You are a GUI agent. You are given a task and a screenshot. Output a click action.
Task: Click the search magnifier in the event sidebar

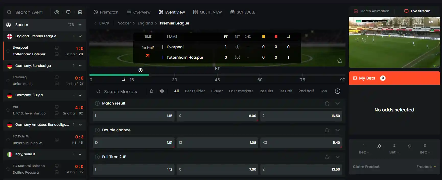pos(9,12)
